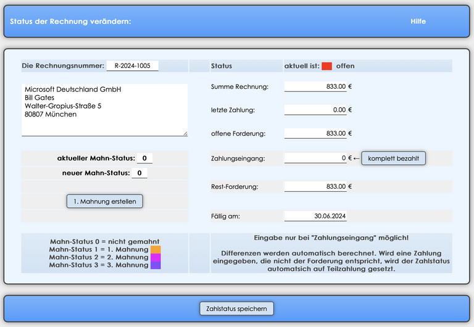The width and height of the screenshot is (474, 327).
Task: Focus the Zahlungseingang input field
Action: 315,159
